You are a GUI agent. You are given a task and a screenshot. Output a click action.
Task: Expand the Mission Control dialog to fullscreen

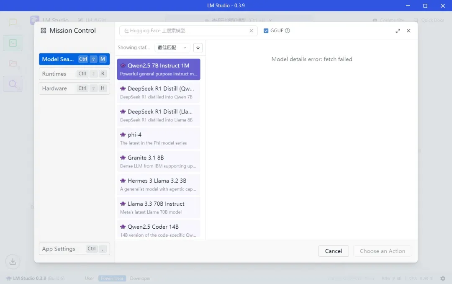click(398, 31)
